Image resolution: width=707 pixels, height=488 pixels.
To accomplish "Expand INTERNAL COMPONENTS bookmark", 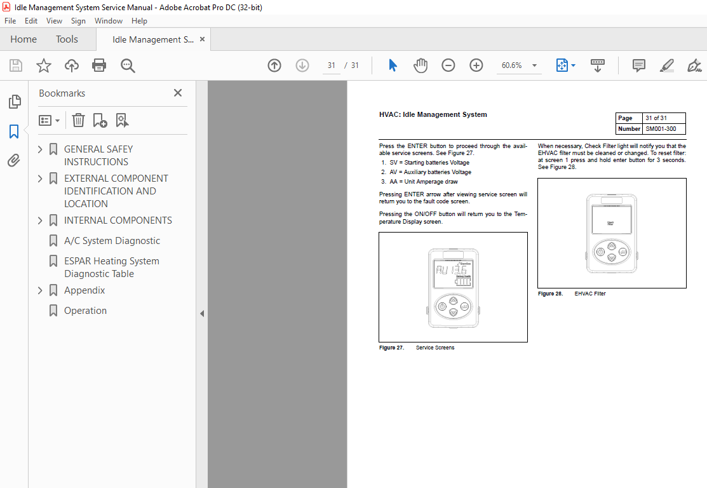I will (39, 220).
